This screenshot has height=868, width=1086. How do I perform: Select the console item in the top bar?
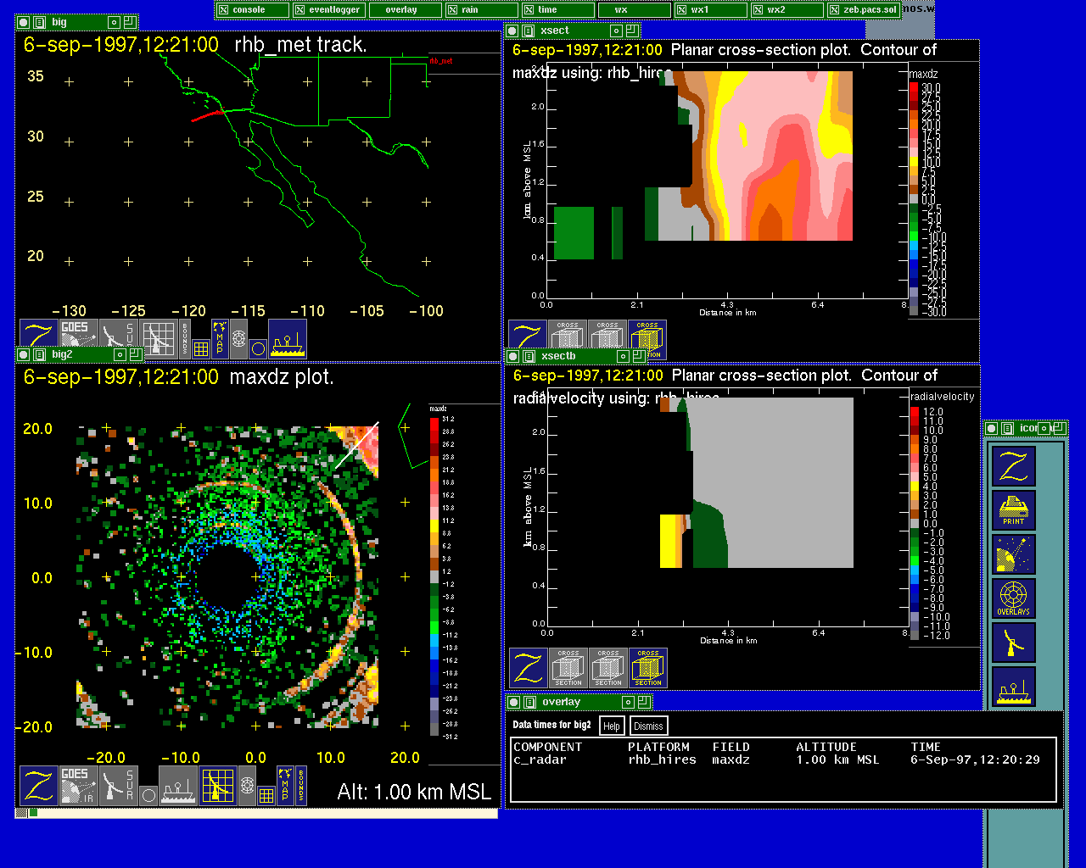(251, 10)
